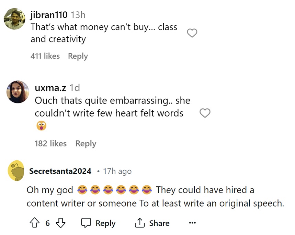Image resolution: width=295 pixels, height=235 pixels.
Task: Click Secretsanta2024's yellow avatar
Action: [x=16, y=171]
